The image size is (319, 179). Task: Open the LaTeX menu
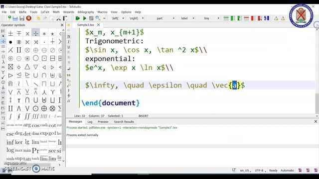[45, 12]
